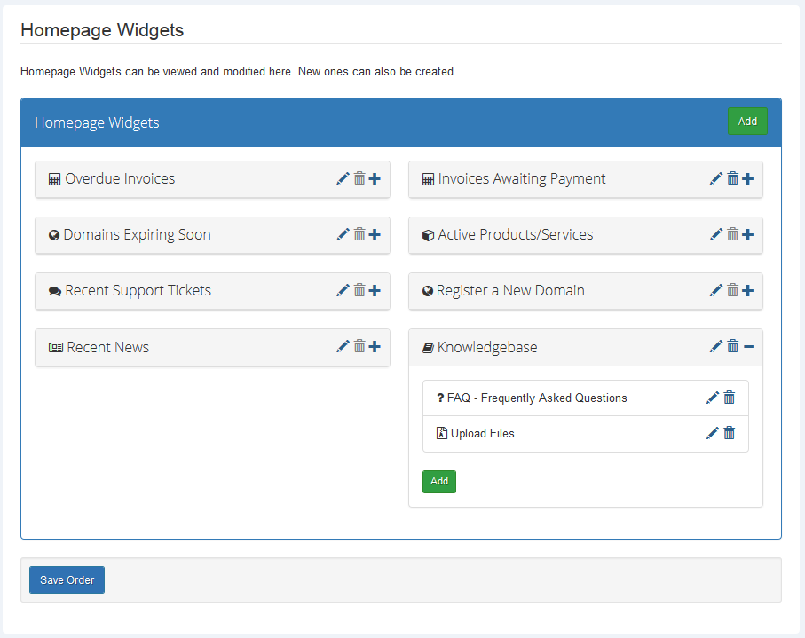The width and height of the screenshot is (805, 638).
Task: Select the Overdue Invoices widget title
Action: point(120,178)
